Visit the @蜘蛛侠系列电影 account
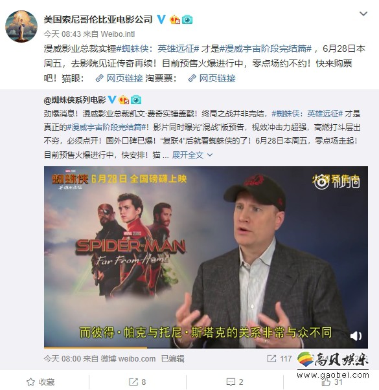Image resolution: width=379 pixels, height=390 pixels. tap(75, 100)
